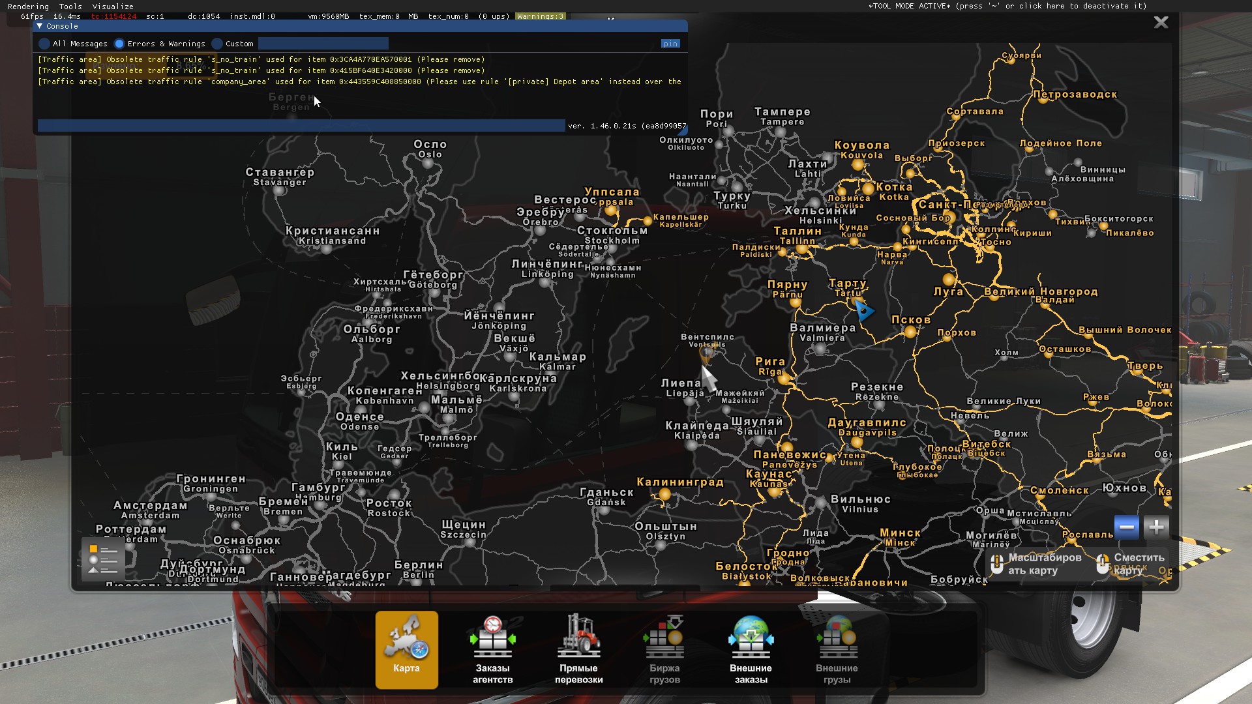The image size is (1252, 704).
Task: Zoom out the map with minus button
Action: (1127, 527)
